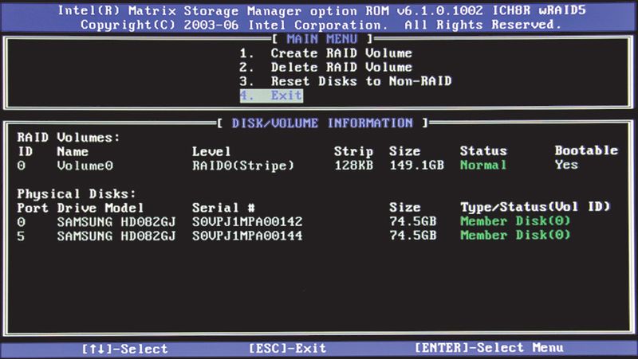Click the RAID0(Stripe) level value
Image resolution: width=638 pixels, height=359 pixels.
(x=243, y=166)
